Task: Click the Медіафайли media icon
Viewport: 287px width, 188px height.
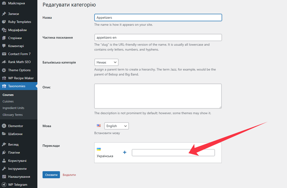Action: coord(4,30)
